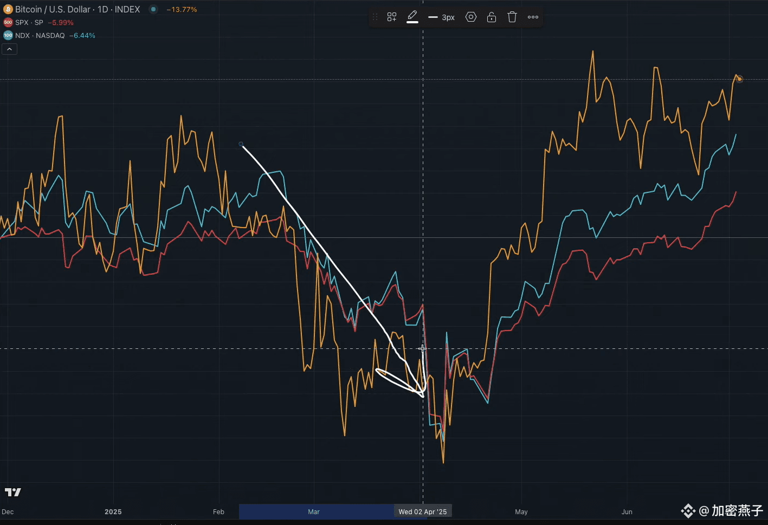Click the market status dot indicator
Viewport: 768px width, 525px height.
[x=153, y=9]
